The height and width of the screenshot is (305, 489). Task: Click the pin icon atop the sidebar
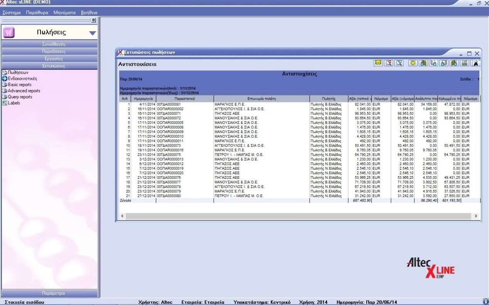[x=93, y=20]
